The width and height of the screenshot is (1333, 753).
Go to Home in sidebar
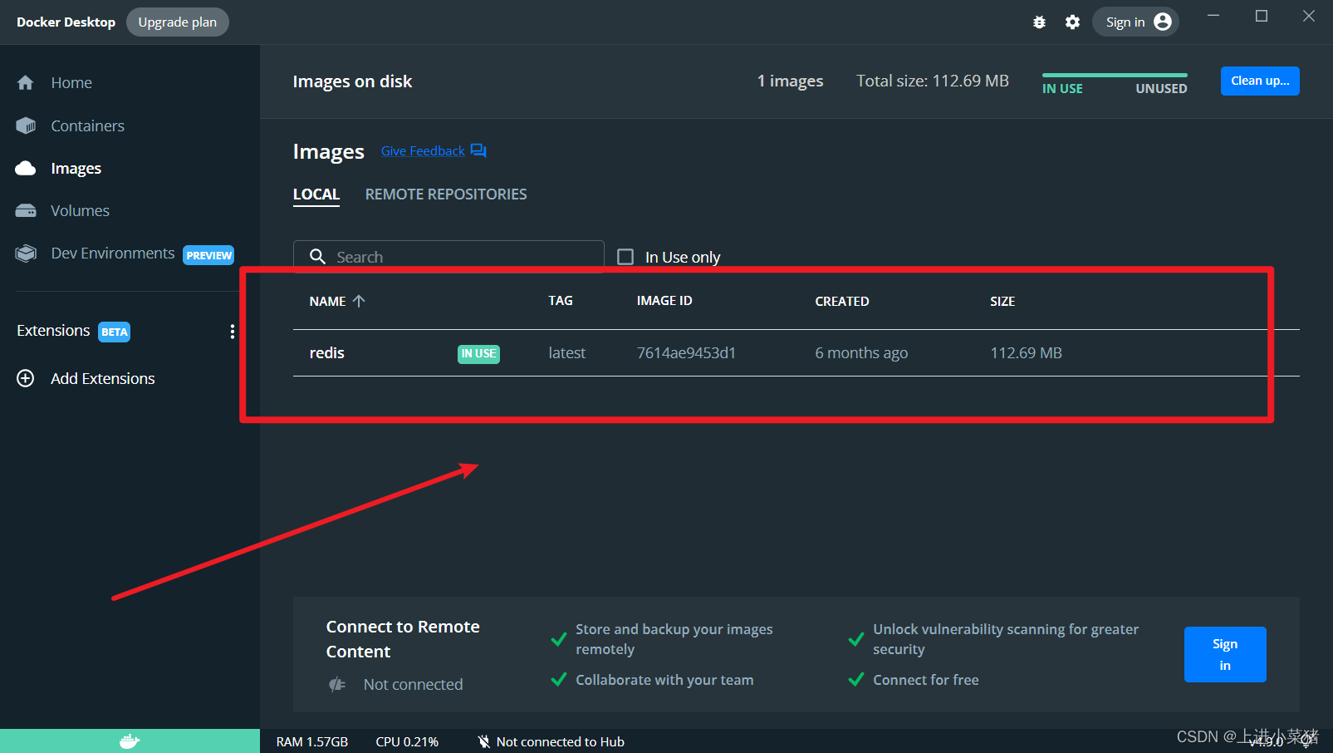pyautogui.click(x=71, y=82)
